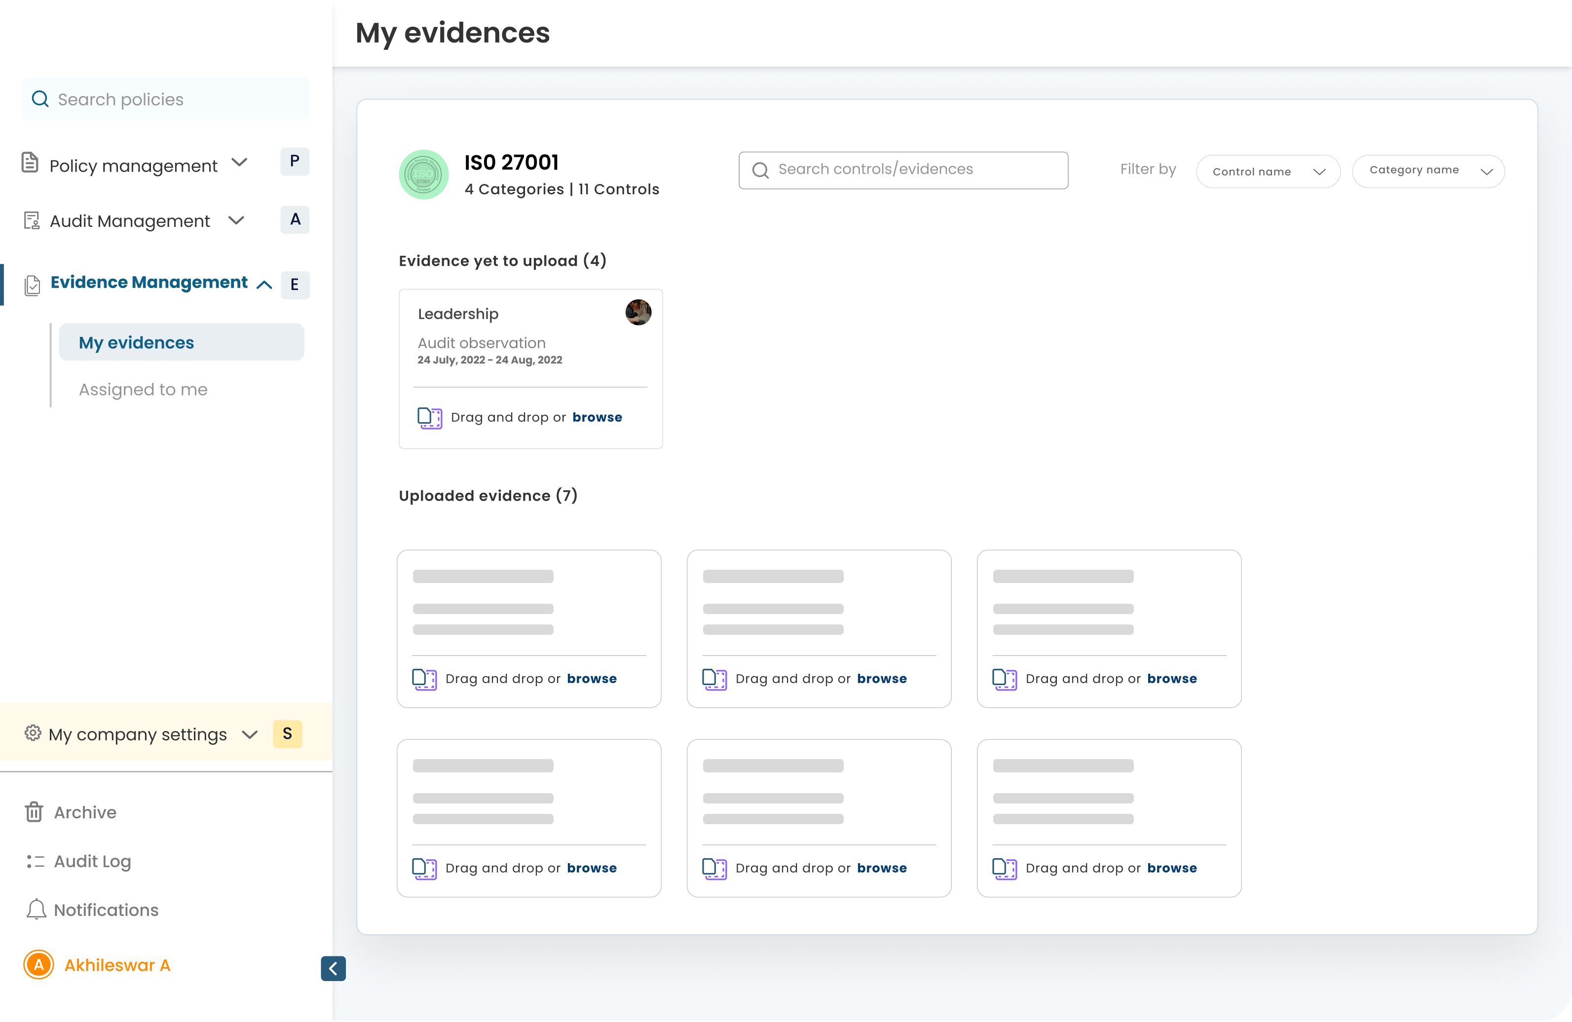Screen dimensions: 1572x1022
Task: Click the ISO 27001 green badge logo
Action: coord(423,175)
